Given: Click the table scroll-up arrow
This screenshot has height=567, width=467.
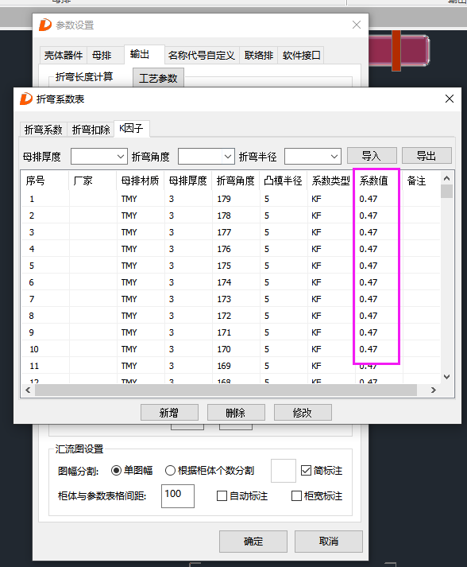Looking at the screenshot, I should pos(447,178).
